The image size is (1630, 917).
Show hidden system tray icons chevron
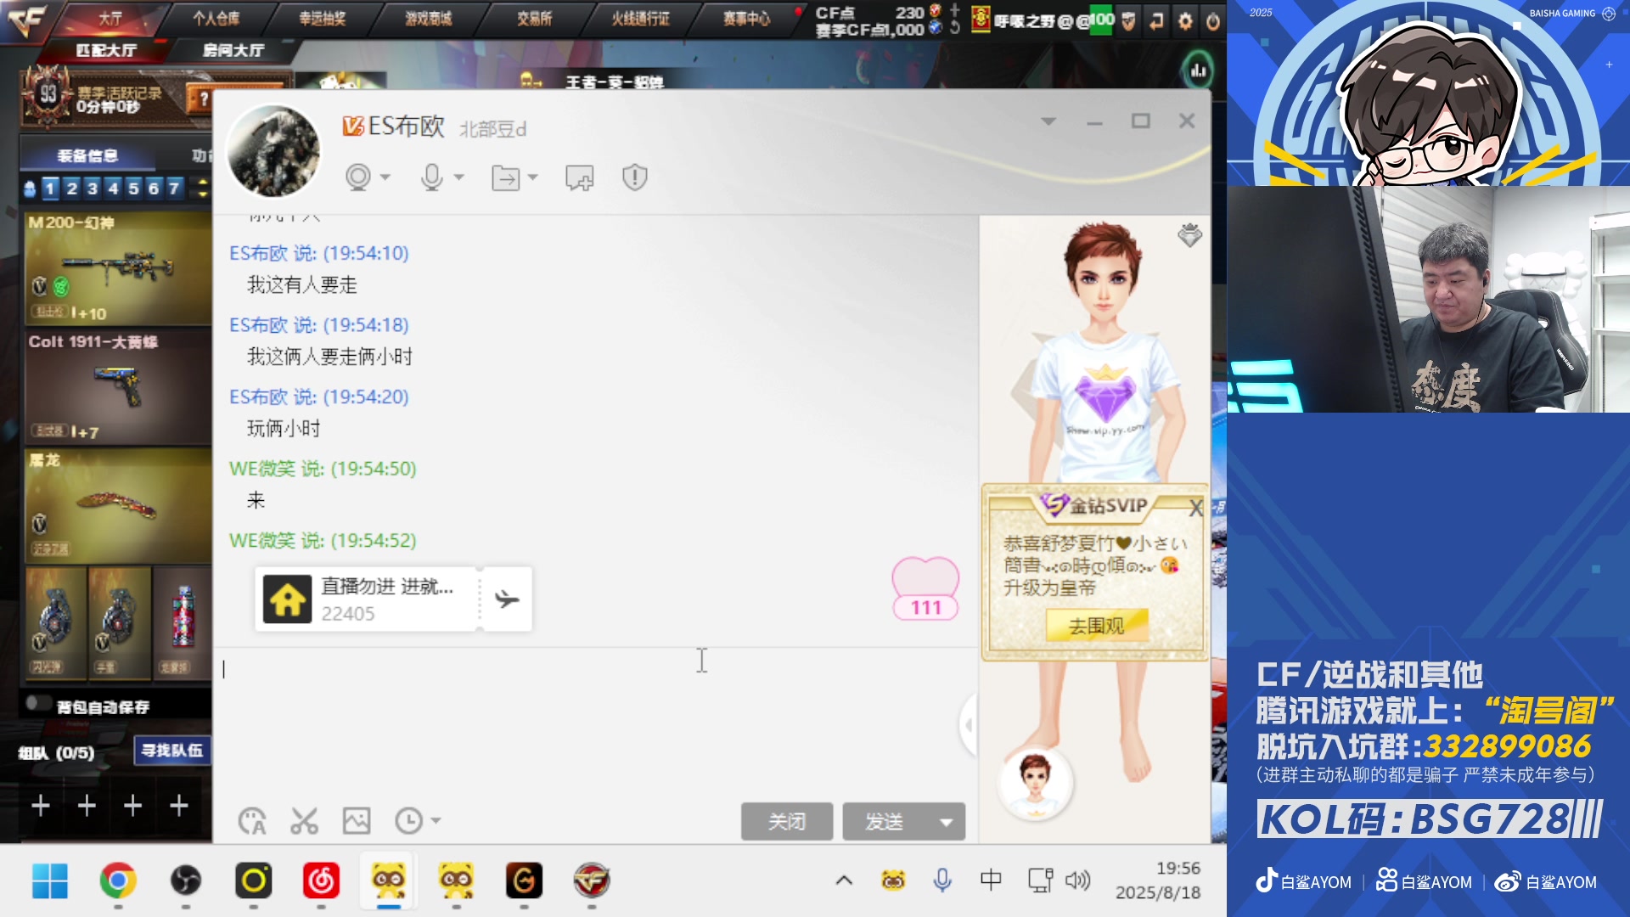(844, 880)
